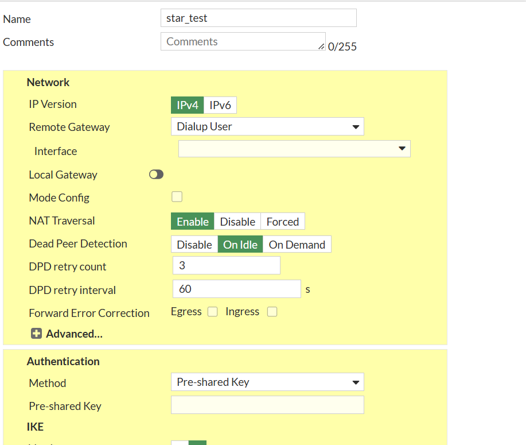Image resolution: width=526 pixels, height=445 pixels.
Task: Focus the DPD retry count field
Action: (226, 265)
